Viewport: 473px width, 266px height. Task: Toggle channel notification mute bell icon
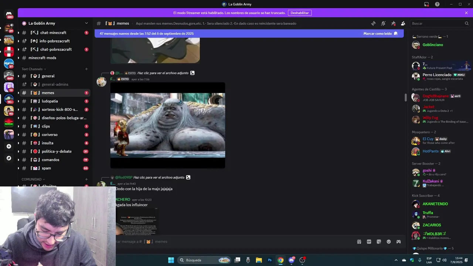383,23
